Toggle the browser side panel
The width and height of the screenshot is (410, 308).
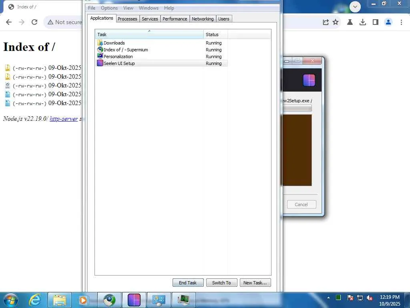pos(376,22)
